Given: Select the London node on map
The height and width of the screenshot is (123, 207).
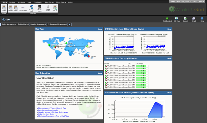Looking at the screenshot, I should [66, 43].
